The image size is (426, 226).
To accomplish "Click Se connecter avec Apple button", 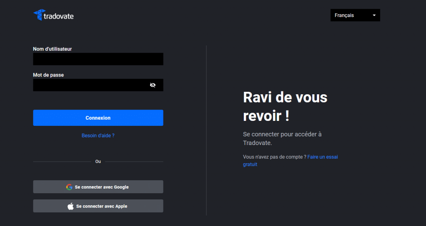I will coord(98,206).
